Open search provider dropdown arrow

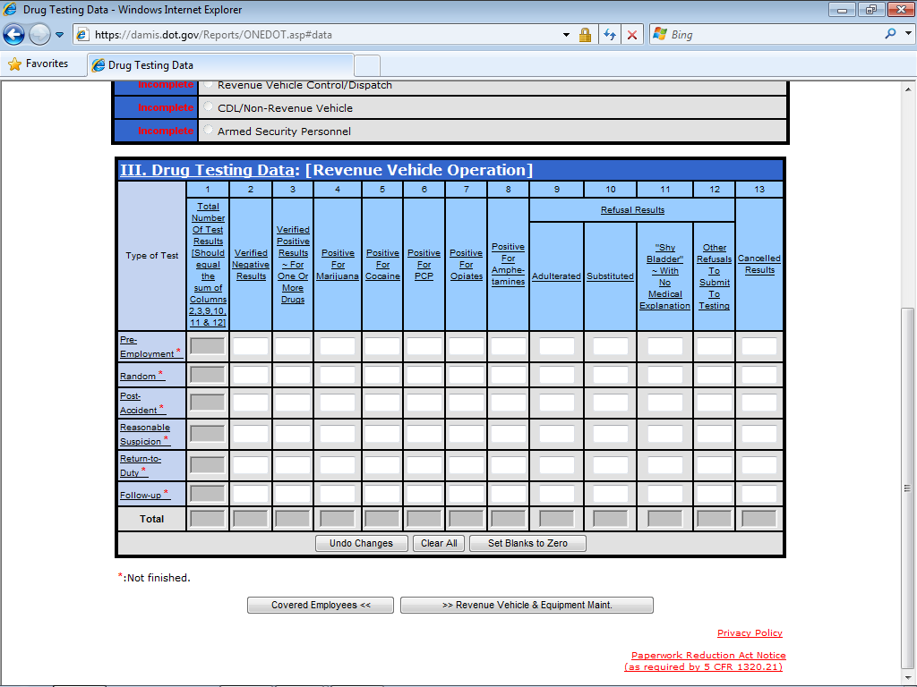tap(904, 35)
